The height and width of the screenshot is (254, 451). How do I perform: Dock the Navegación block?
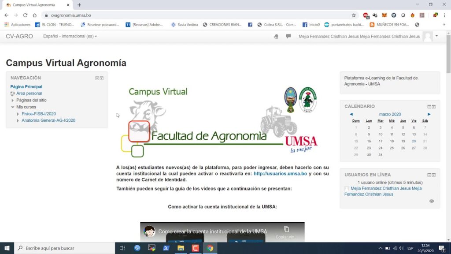102,78
